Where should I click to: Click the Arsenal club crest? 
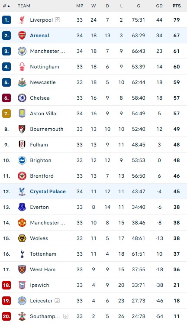click(22, 36)
